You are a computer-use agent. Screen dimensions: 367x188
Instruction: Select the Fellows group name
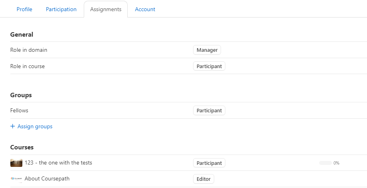(19, 111)
